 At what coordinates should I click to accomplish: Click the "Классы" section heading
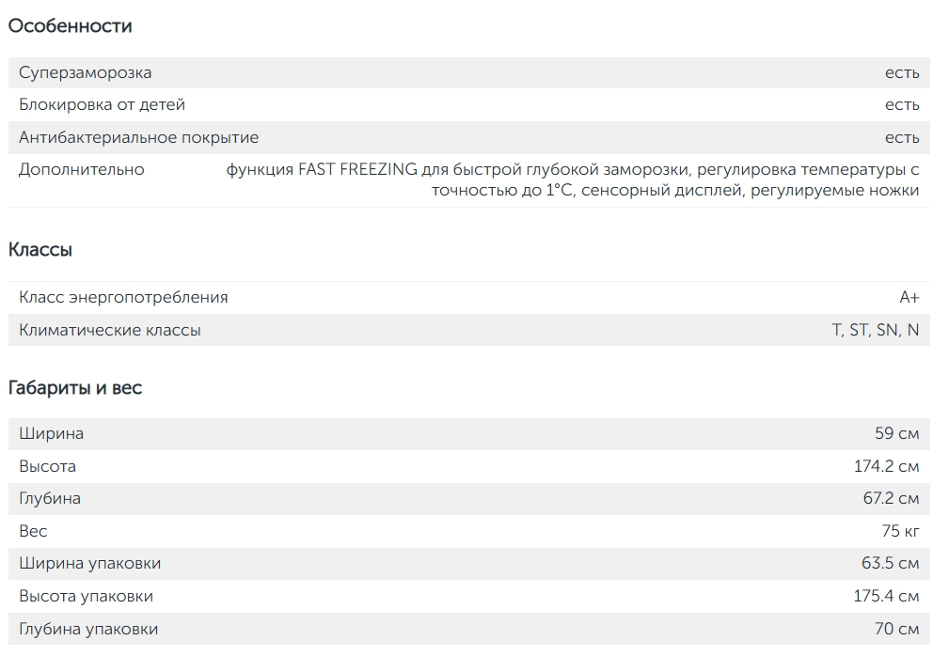[40, 250]
